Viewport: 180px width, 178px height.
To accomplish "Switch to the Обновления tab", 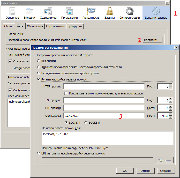I will click(x=35, y=26).
